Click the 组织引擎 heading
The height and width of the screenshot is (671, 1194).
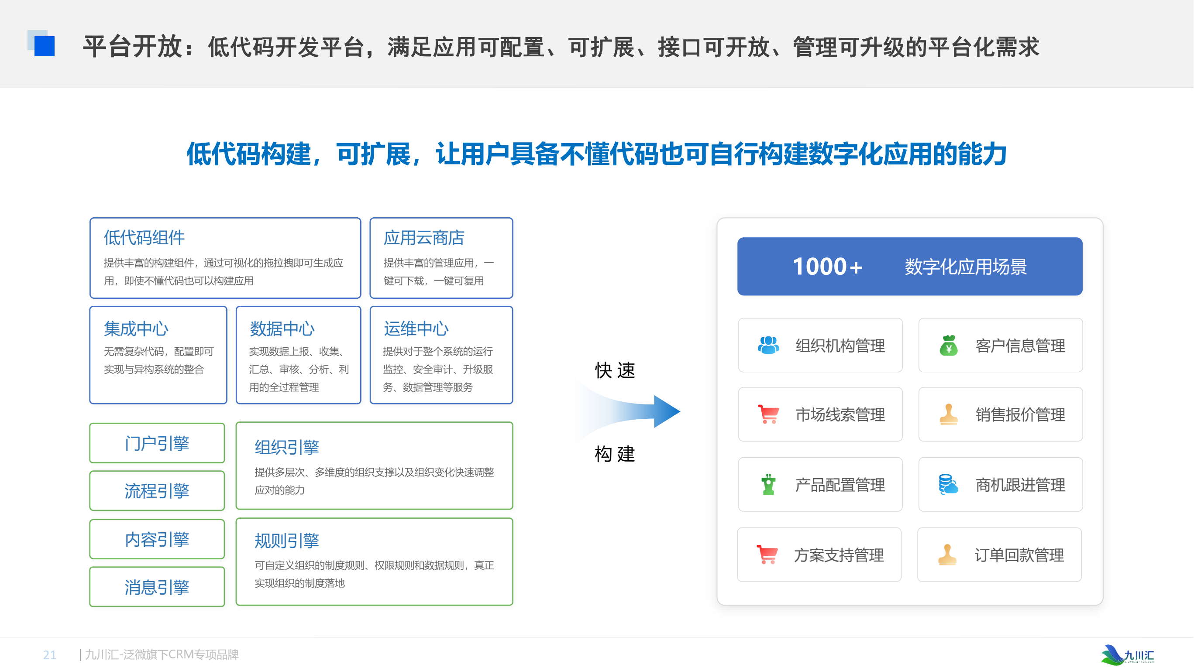[287, 447]
